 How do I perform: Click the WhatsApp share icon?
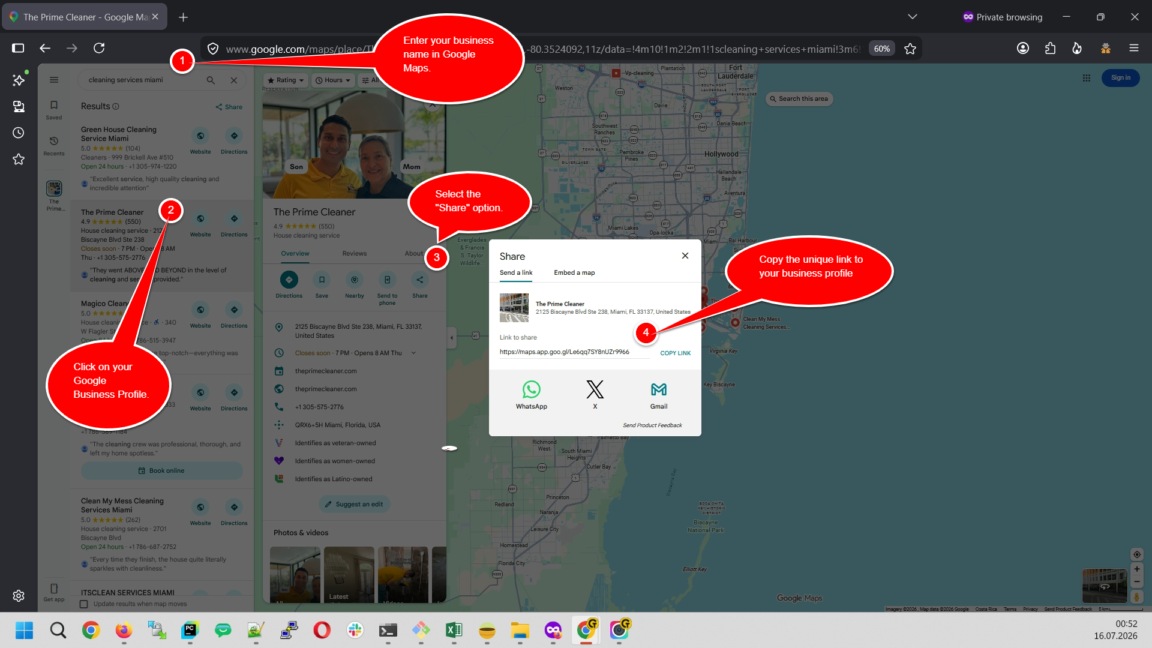[531, 390]
